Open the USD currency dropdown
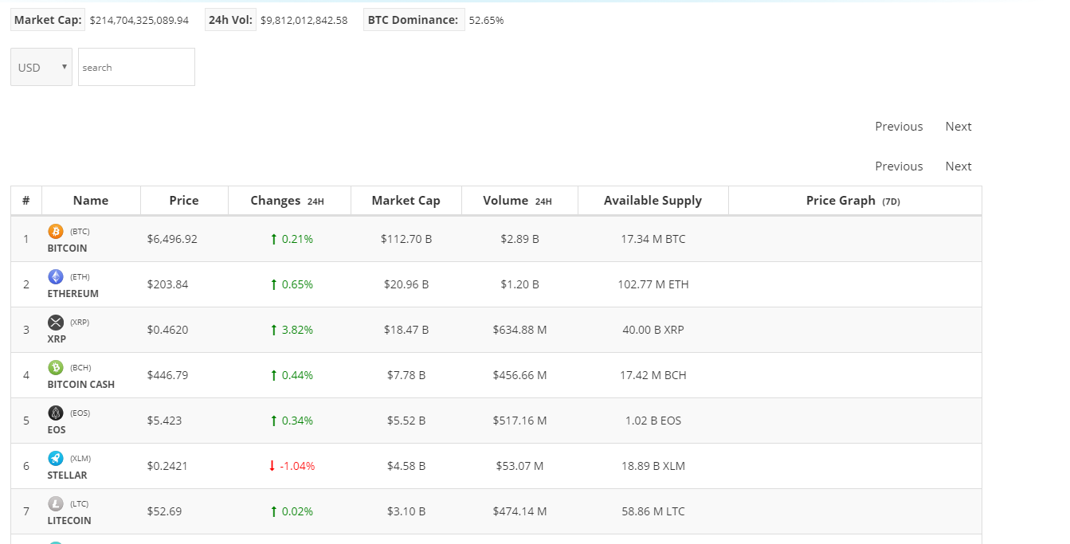Image resolution: width=1070 pixels, height=544 pixels. tap(41, 68)
